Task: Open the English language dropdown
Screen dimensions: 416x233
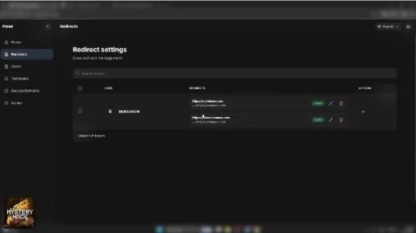Action: [x=388, y=27]
